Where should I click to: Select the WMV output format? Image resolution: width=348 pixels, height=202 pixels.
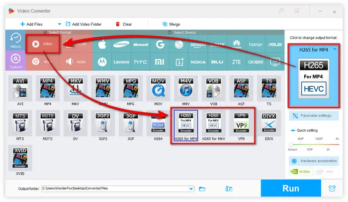coord(103,88)
